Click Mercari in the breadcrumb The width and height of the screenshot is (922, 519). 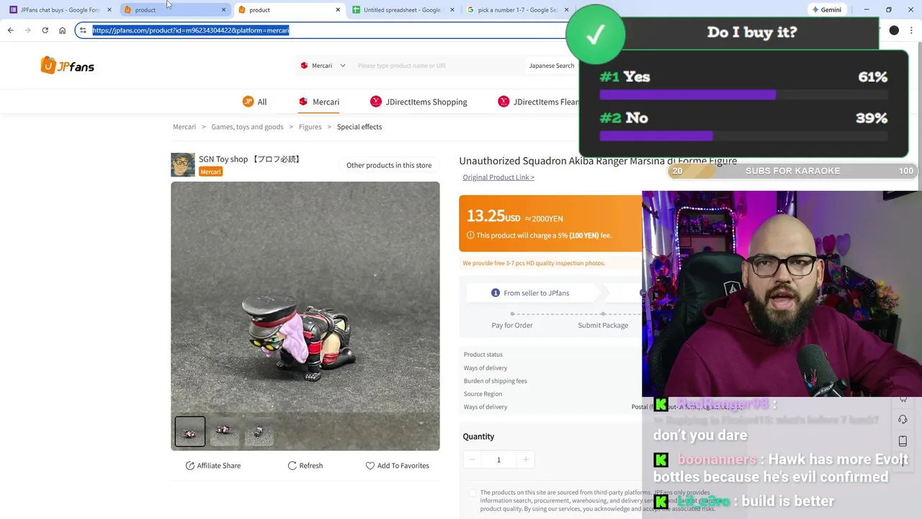(184, 127)
